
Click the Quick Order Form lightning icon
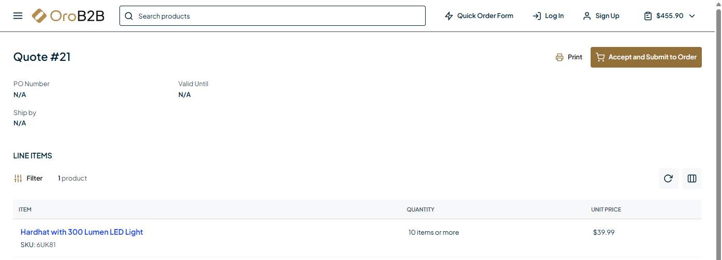pos(449,16)
